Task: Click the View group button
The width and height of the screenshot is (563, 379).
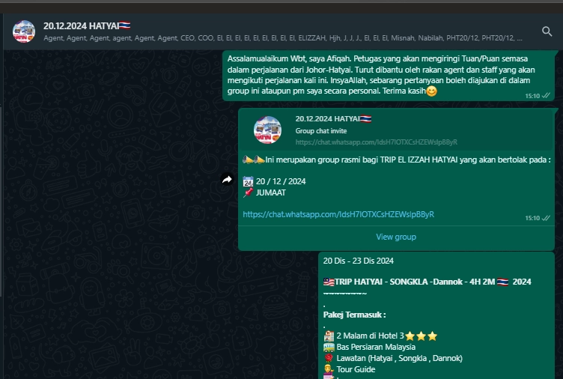Action: pos(396,237)
